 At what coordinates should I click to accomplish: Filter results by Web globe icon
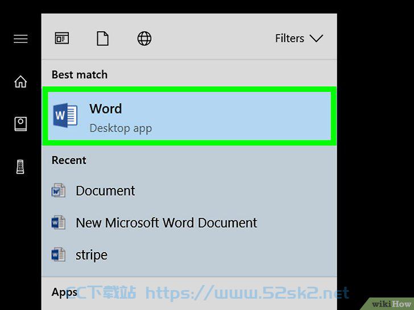click(144, 39)
